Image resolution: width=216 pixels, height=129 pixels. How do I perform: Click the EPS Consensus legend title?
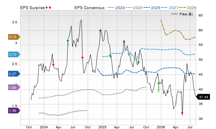point(89,8)
